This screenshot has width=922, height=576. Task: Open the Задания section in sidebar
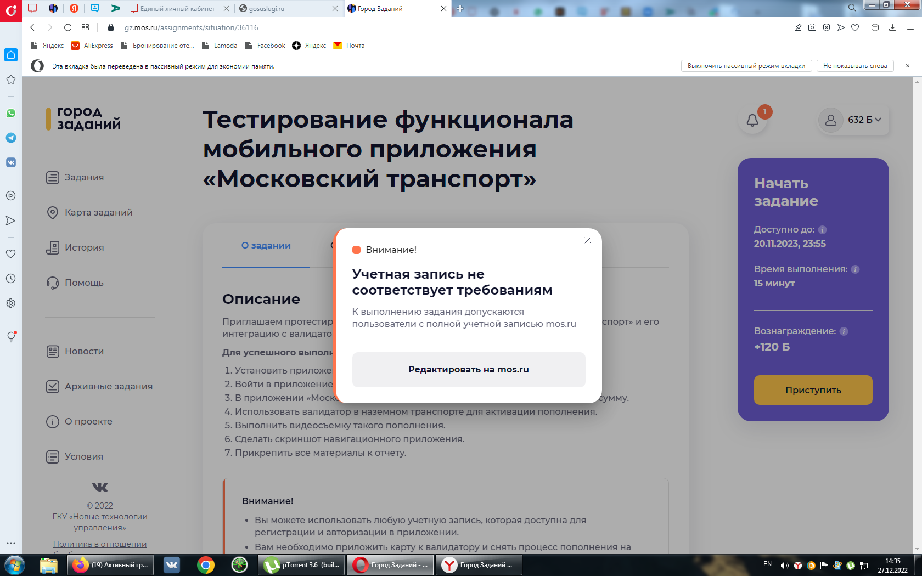[75, 177]
